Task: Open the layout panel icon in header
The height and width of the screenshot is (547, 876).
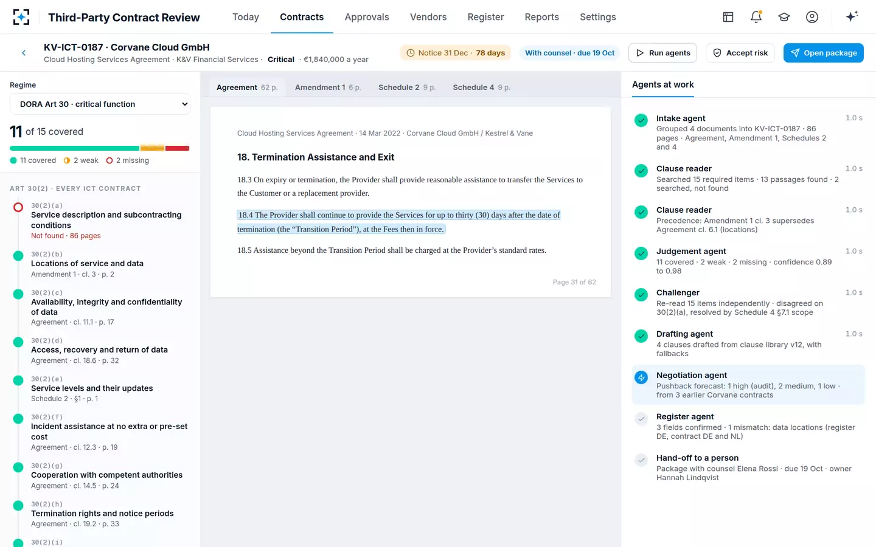Action: point(728,17)
